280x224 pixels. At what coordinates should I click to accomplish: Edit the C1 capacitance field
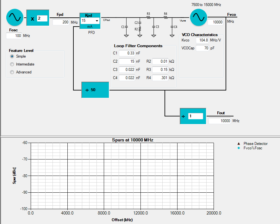(x=127, y=53)
